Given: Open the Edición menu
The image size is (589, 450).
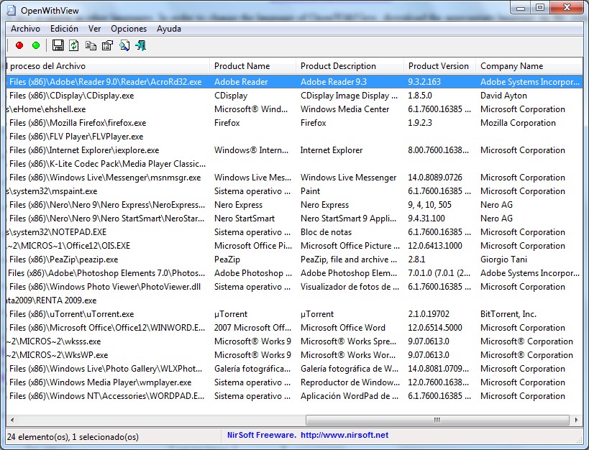Looking at the screenshot, I should (64, 29).
